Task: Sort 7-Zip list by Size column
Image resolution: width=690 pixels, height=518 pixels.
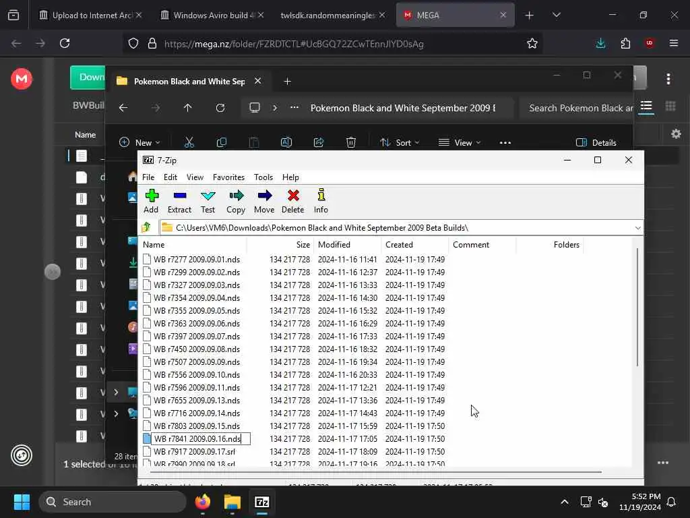Action: 280,244
